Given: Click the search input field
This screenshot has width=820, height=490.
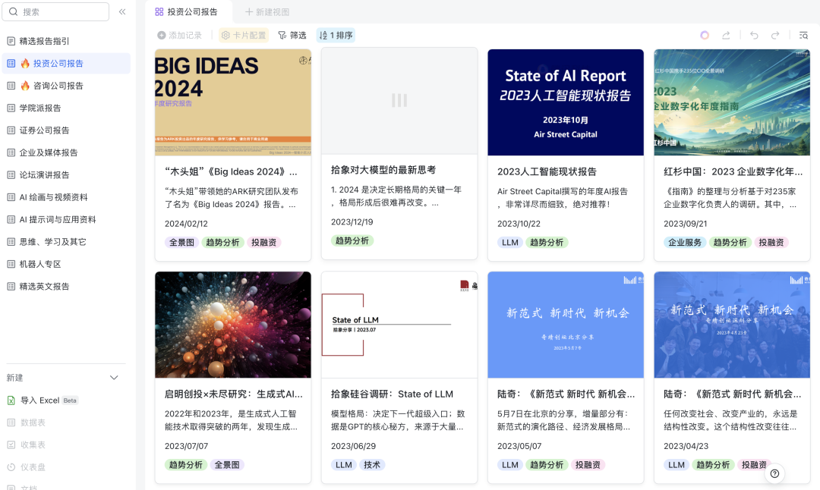Looking at the screenshot, I should [x=55, y=11].
